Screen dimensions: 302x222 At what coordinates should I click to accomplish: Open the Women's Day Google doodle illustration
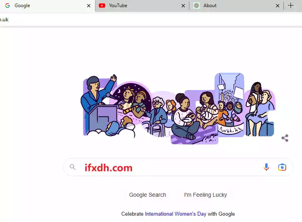[x=178, y=108]
